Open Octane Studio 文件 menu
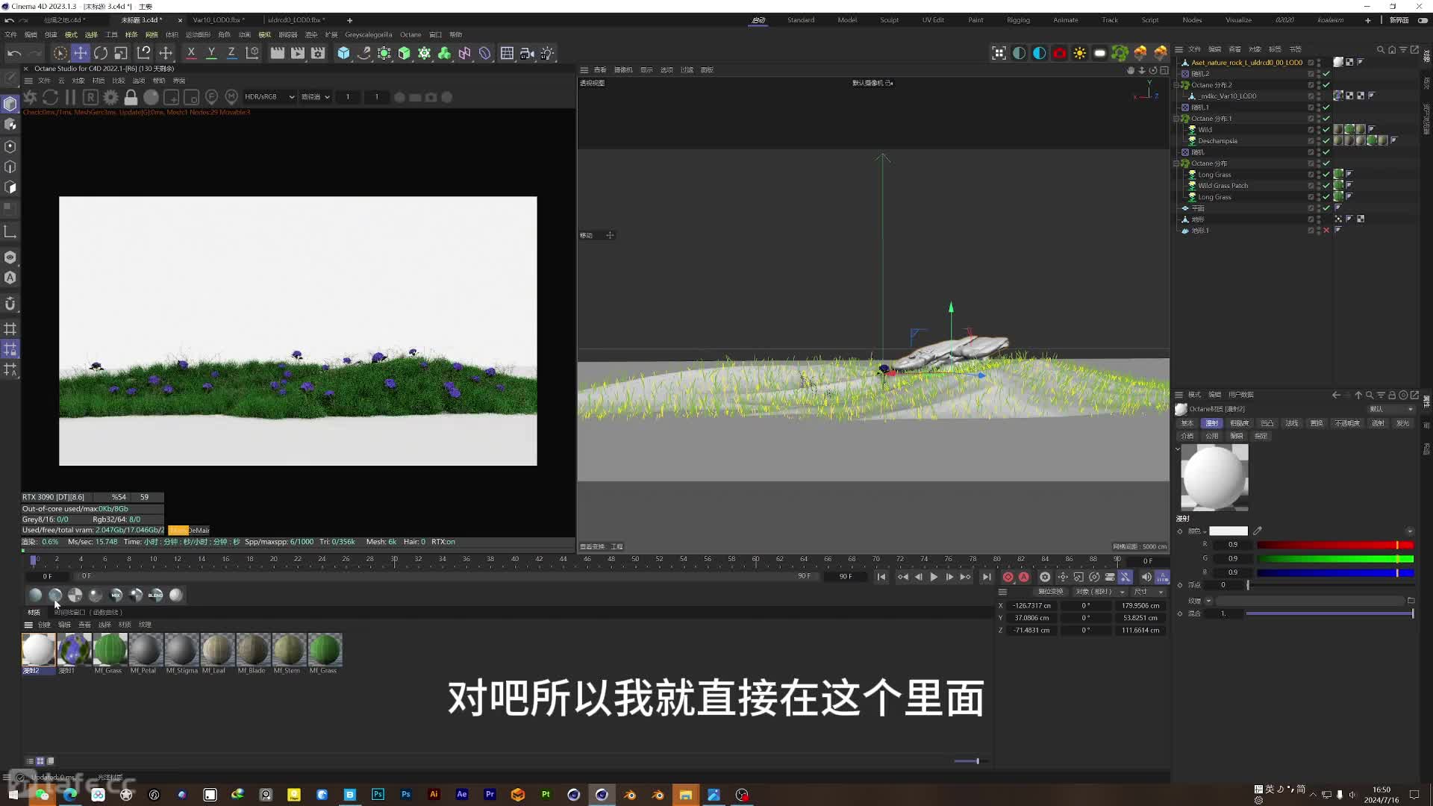Image resolution: width=1433 pixels, height=806 pixels. click(44, 81)
